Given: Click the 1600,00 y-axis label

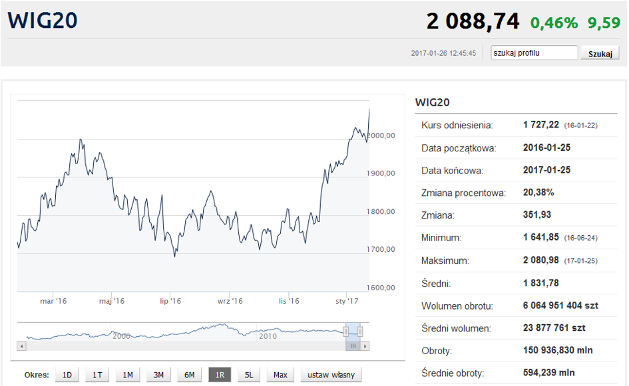Looking at the screenshot, I should point(381,288).
